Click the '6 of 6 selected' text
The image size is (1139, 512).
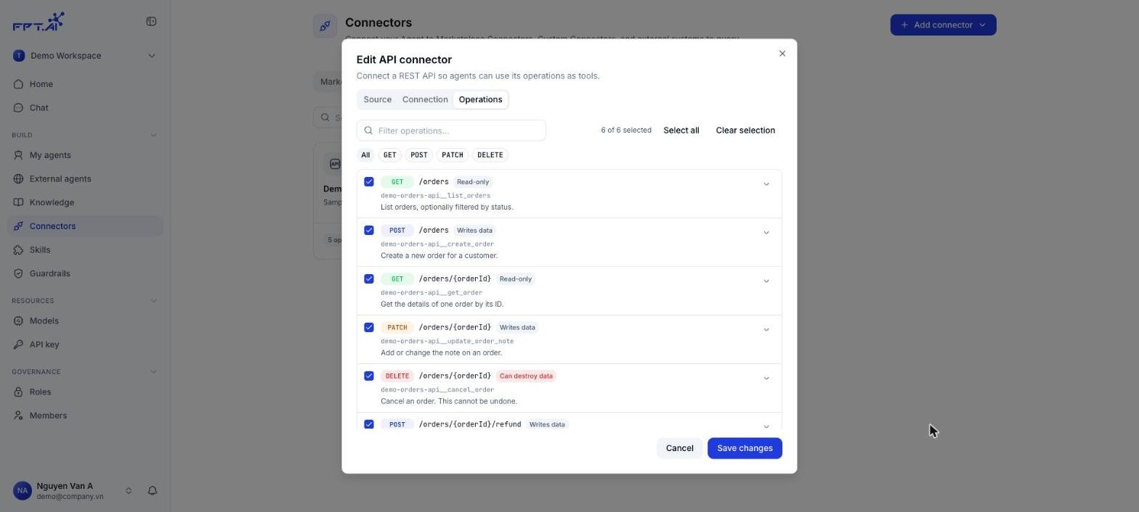(x=626, y=131)
